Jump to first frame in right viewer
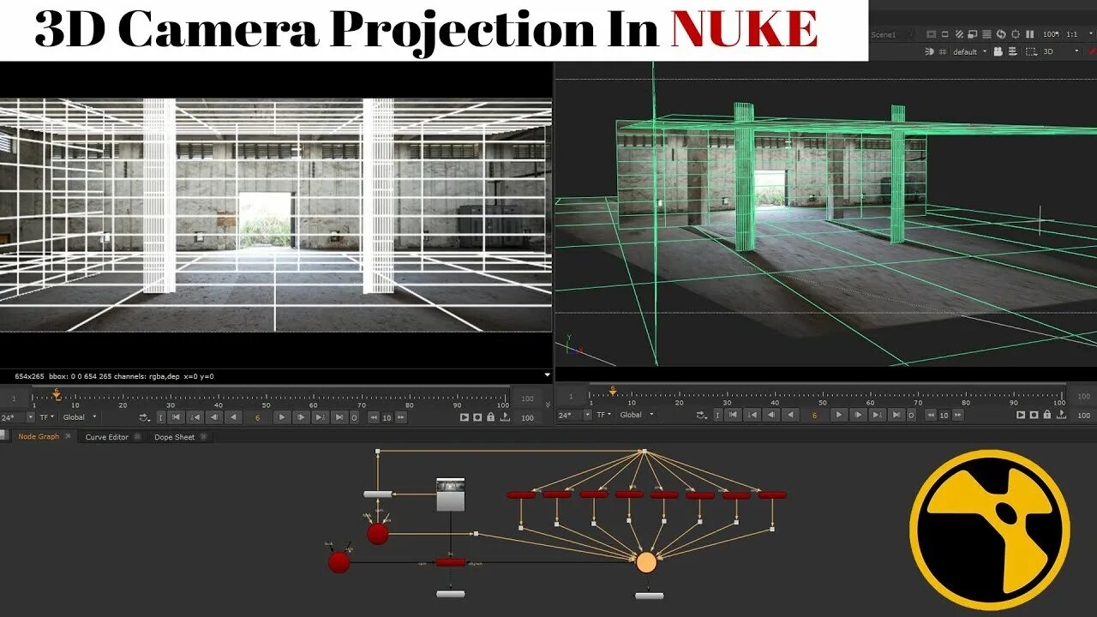Image resolution: width=1097 pixels, height=617 pixels. pyautogui.click(x=733, y=415)
